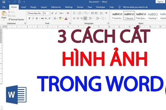Image resolution: width=166 pixels, height=110 pixels.
Task: Click the Sign in button
Action: coord(160,2)
